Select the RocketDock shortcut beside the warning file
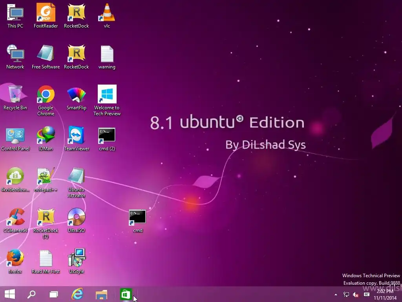The height and width of the screenshot is (302, 402). [x=77, y=57]
